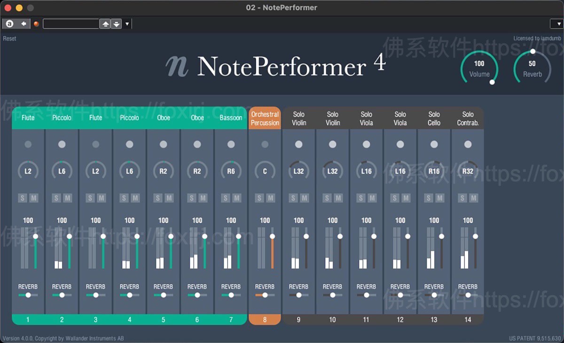Click the orange indicator dot in the toolbar
Image resolution: width=564 pixels, height=343 pixels.
[x=36, y=23]
